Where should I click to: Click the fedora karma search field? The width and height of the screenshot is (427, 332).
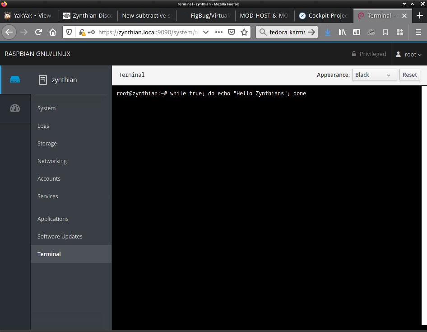click(287, 32)
